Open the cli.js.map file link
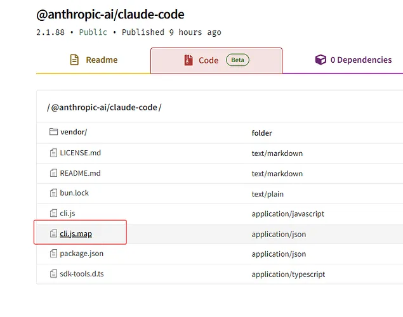The image size is (403, 317). (76, 234)
